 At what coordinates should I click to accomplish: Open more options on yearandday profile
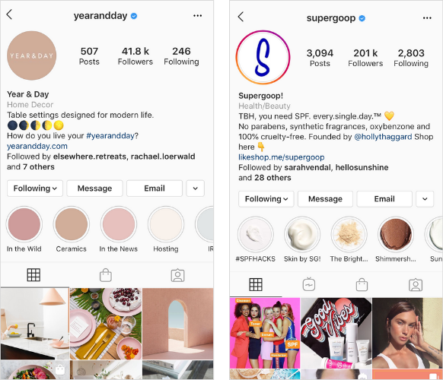click(197, 16)
